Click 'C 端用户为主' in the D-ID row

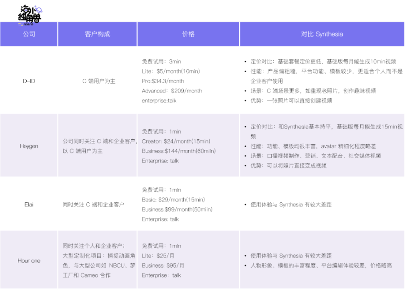click(99, 81)
